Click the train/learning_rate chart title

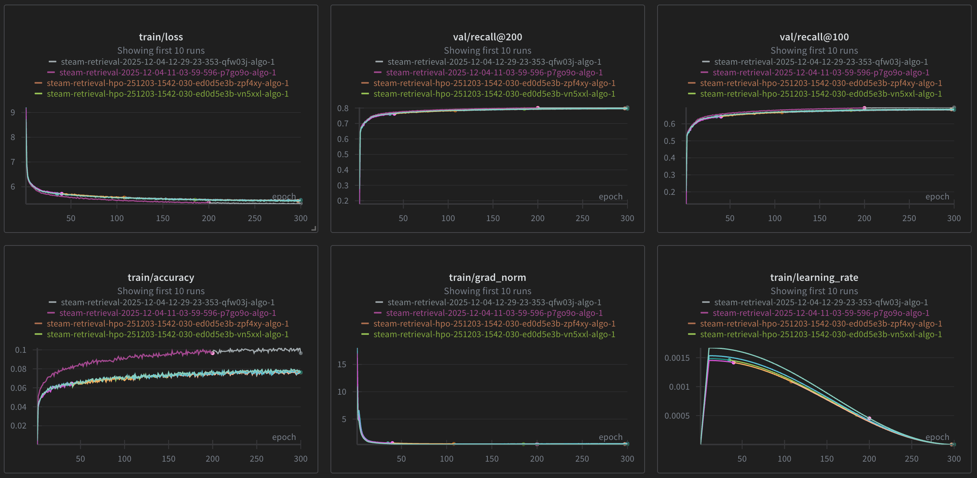(815, 277)
